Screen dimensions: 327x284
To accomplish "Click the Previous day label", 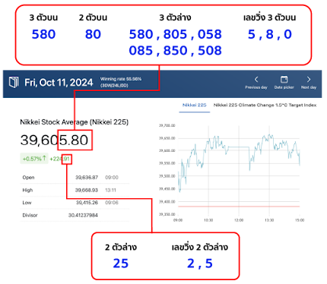I will (256, 87).
